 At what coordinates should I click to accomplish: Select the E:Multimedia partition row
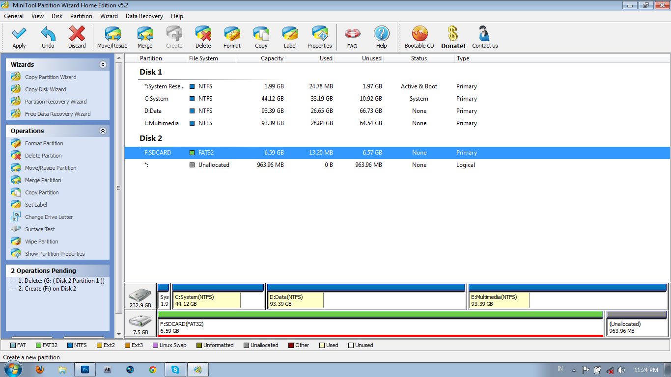point(397,123)
